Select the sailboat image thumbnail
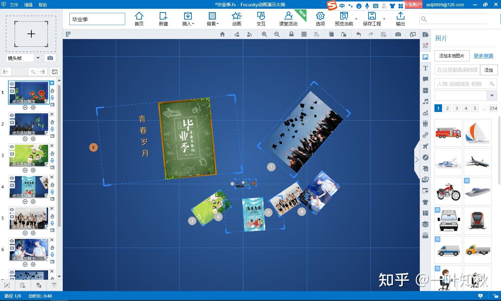Screen dimensions: 501x301 point(478,133)
